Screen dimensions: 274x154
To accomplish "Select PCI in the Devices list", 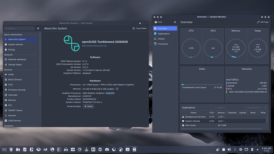I will 21,105.
